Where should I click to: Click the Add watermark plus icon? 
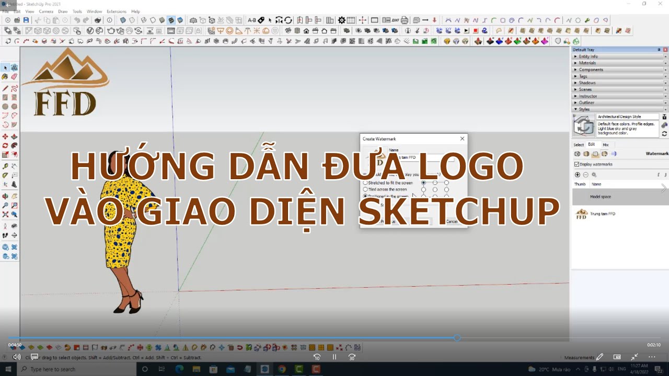coord(578,174)
